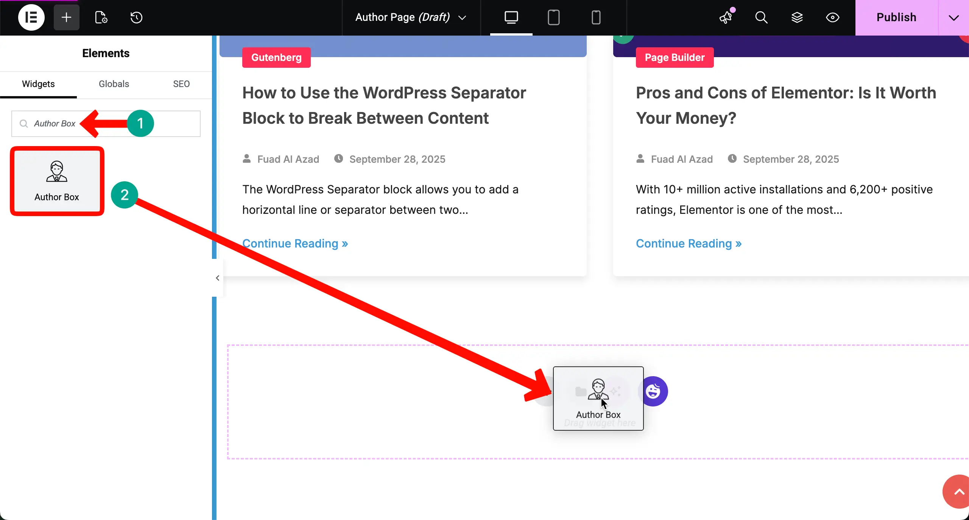Switch to Desktop responsive view
The height and width of the screenshot is (520, 969).
point(511,17)
